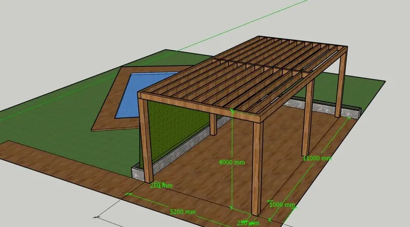Image resolution: width=410 pixels, height=227 pixels.
Task: Select the 11000 mm length dimension label
Action: pyautogui.click(x=317, y=158)
